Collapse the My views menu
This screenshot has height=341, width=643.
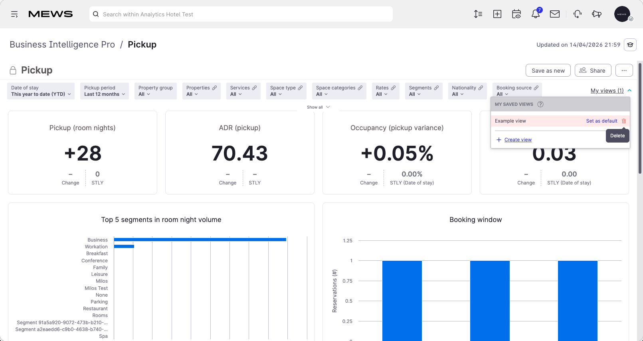coord(611,91)
